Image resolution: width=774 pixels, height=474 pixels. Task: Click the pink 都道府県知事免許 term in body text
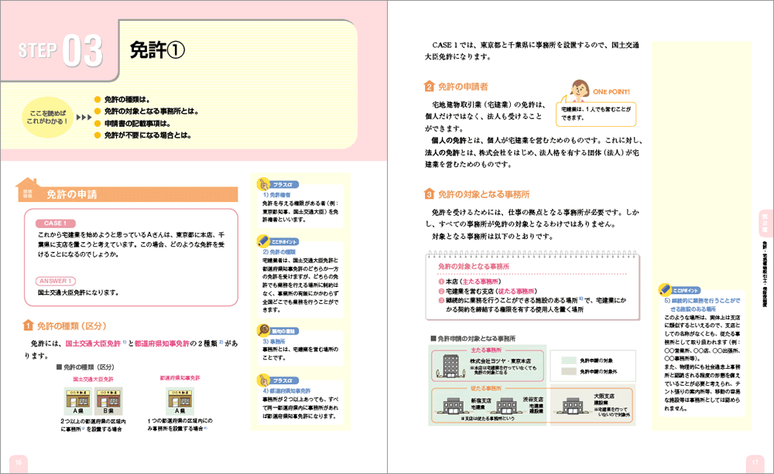point(162,343)
